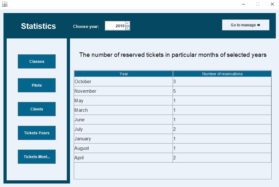Viewport: 279px width, 187px height.
Task: Select the January row
Action: click(x=173, y=139)
